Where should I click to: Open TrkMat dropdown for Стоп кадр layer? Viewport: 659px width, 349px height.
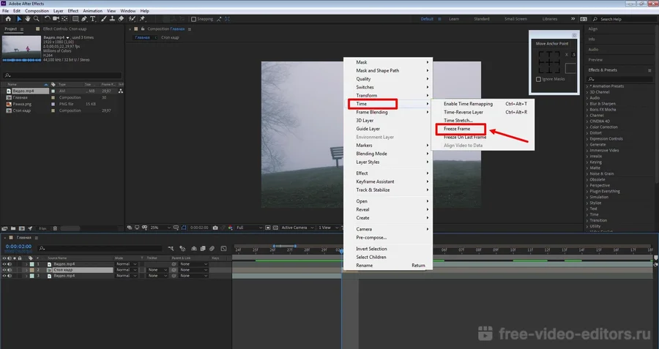(x=157, y=270)
